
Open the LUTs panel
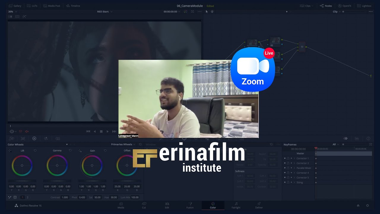click(x=32, y=6)
